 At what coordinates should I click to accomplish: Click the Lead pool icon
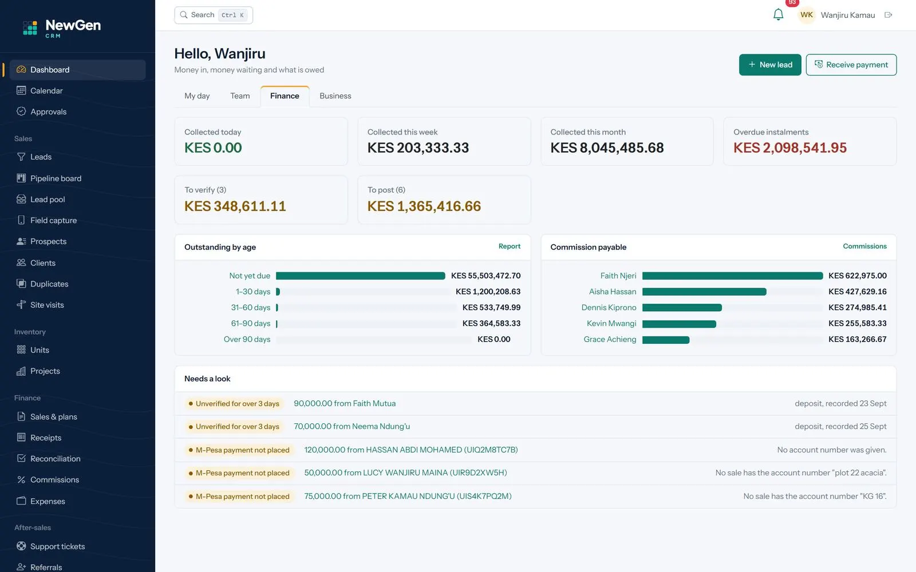21,199
